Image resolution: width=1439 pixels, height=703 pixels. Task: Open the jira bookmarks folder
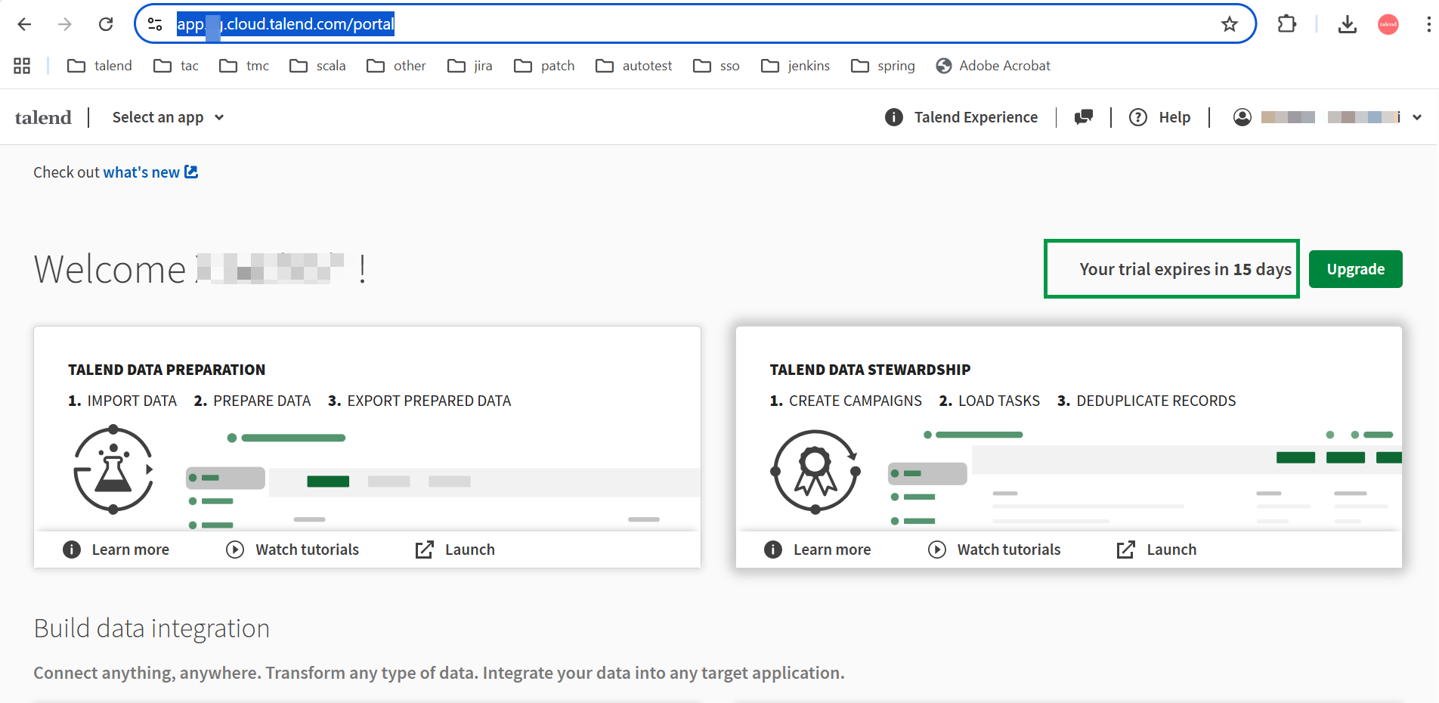470,66
